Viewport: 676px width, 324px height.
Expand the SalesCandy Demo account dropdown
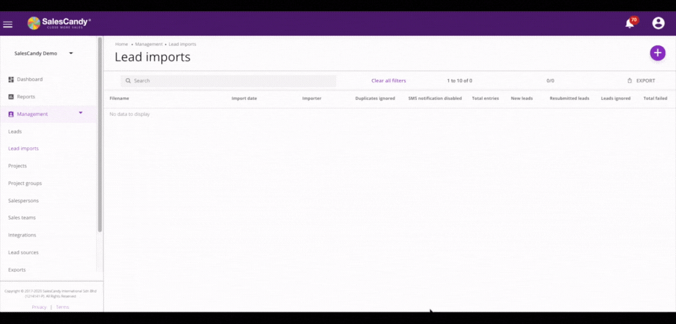tap(71, 53)
